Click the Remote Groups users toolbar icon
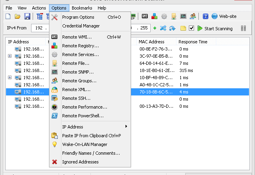255x175 pixels. point(193,16)
